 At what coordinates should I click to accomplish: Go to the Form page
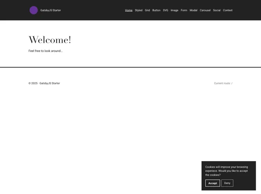(x=184, y=10)
